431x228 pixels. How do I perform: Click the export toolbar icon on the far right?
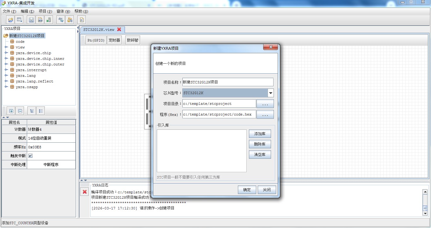coord(81,20)
